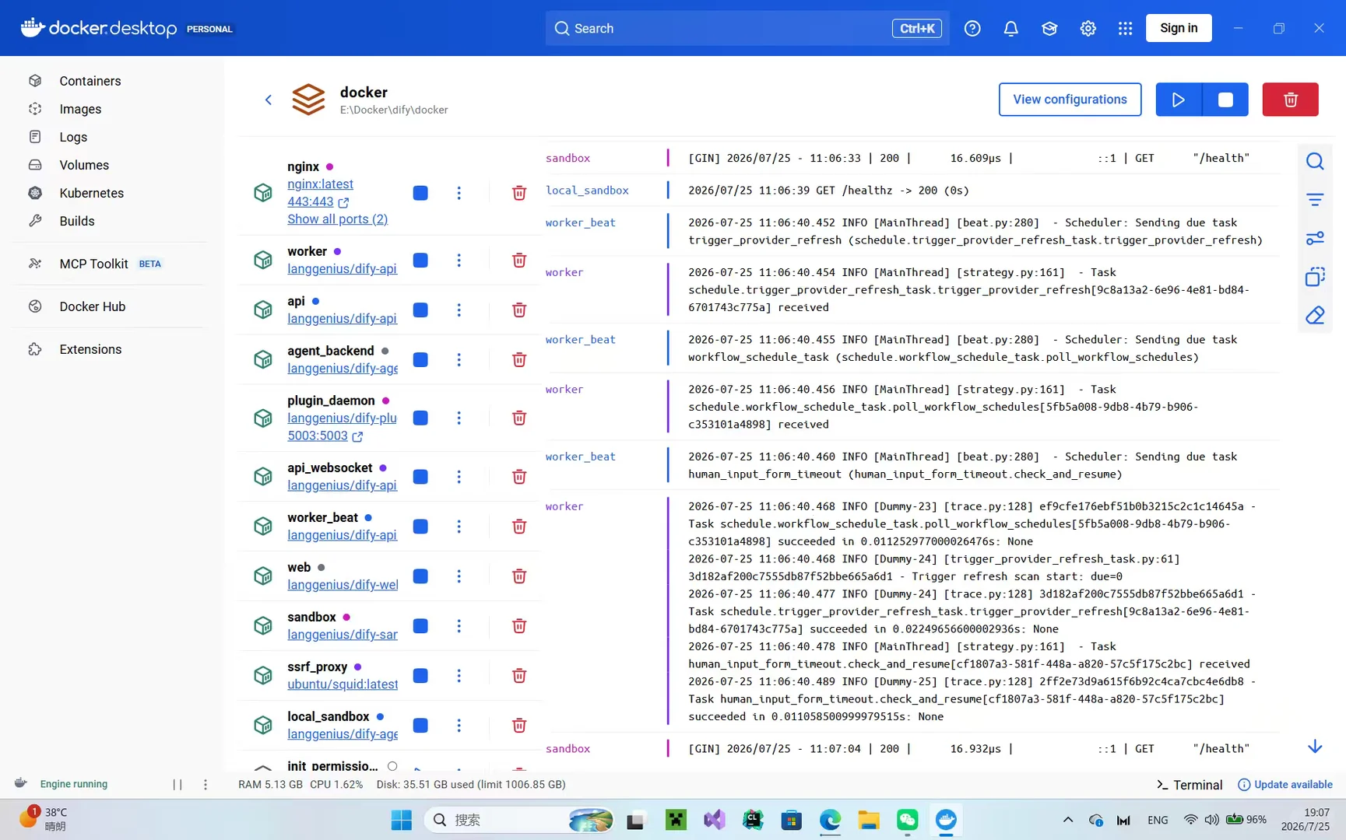The height and width of the screenshot is (840, 1346).
Task: Start the docker compose stack
Action: [1179, 100]
